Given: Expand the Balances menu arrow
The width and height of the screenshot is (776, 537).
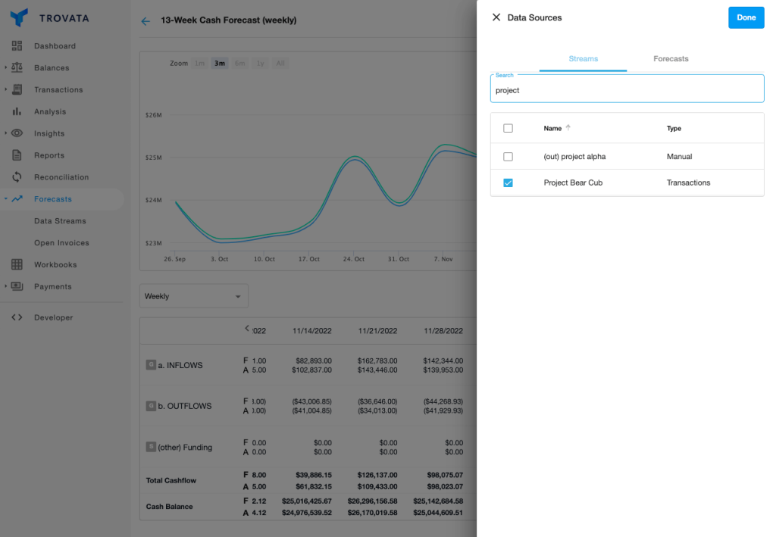Looking at the screenshot, I should 5,67.
